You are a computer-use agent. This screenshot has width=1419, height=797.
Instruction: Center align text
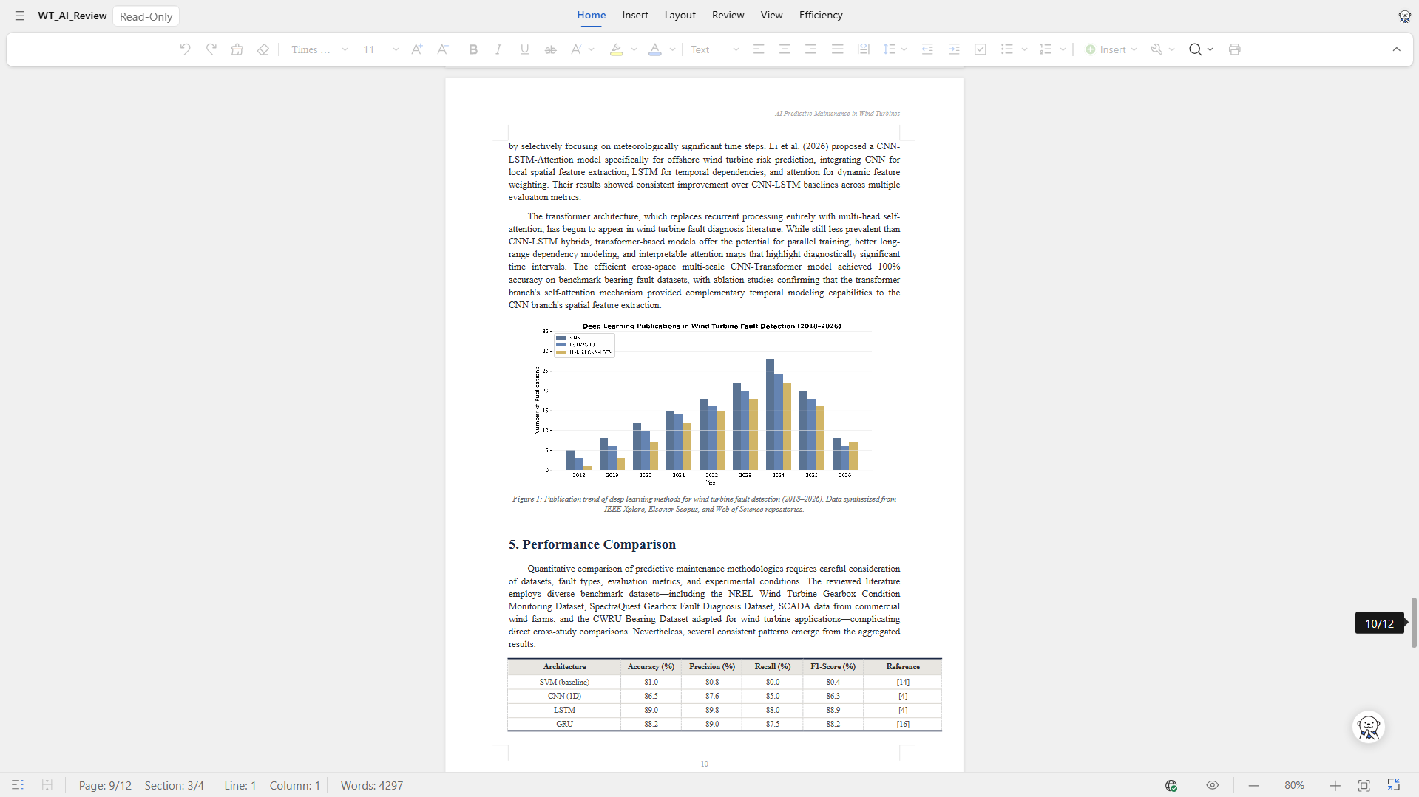pos(785,49)
